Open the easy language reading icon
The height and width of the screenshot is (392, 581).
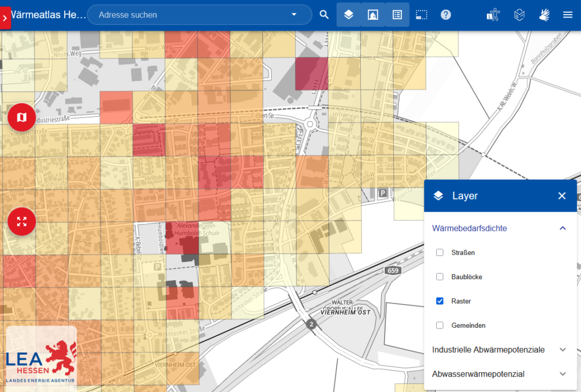tap(519, 15)
